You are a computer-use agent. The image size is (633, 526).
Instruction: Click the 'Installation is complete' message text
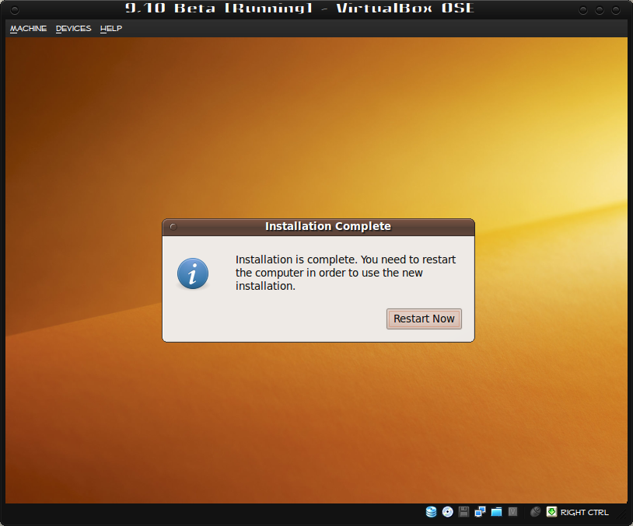point(345,273)
